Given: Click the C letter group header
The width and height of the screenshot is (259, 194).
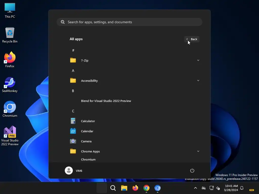Looking at the screenshot, I should pos(73,111).
